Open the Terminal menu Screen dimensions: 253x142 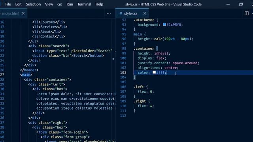click(84, 4)
